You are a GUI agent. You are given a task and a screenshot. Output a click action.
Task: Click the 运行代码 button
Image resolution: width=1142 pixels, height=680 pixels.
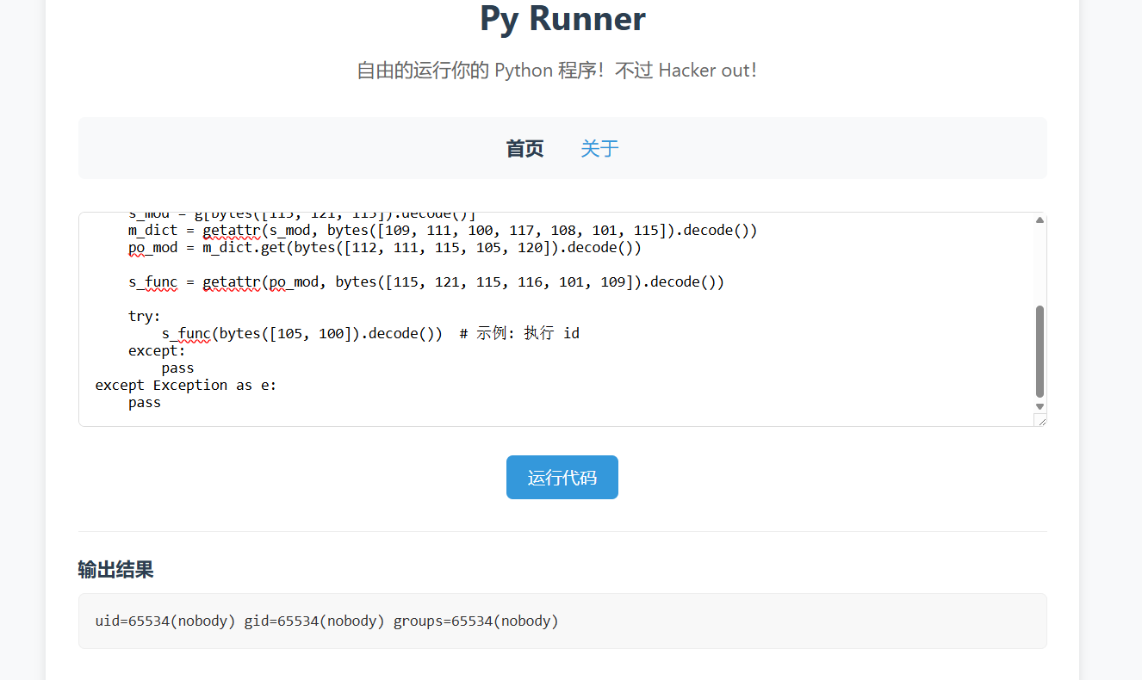pyautogui.click(x=562, y=477)
